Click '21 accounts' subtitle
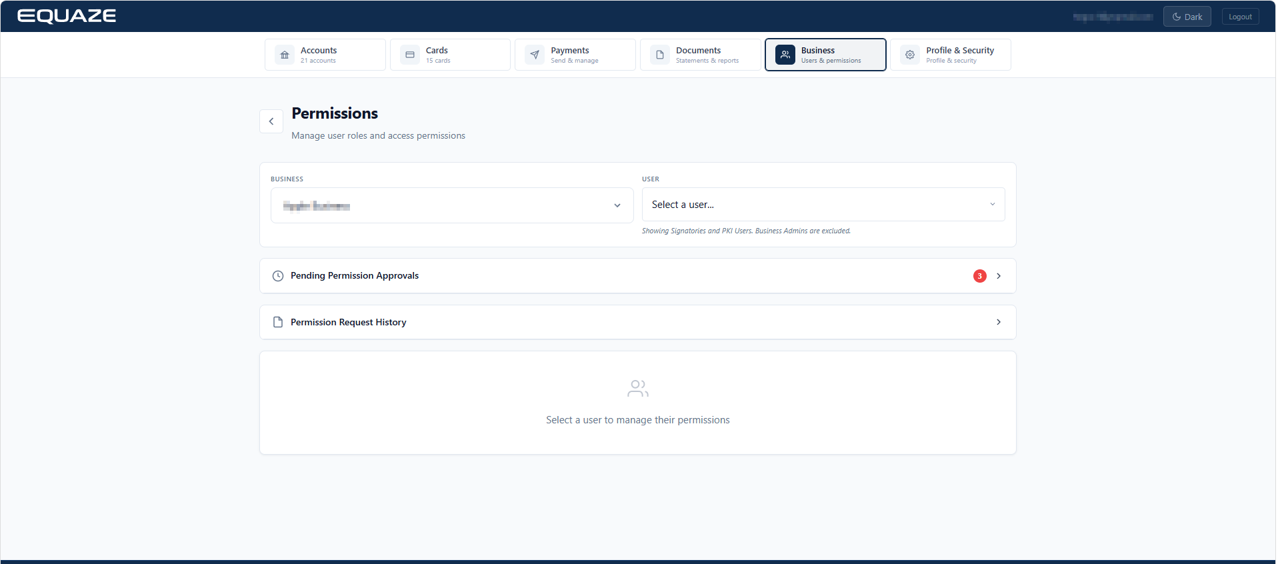The image size is (1278, 564). pos(318,61)
